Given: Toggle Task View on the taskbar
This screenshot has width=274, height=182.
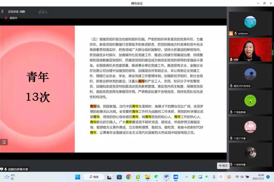Looking at the screenshot, I should point(109,177).
